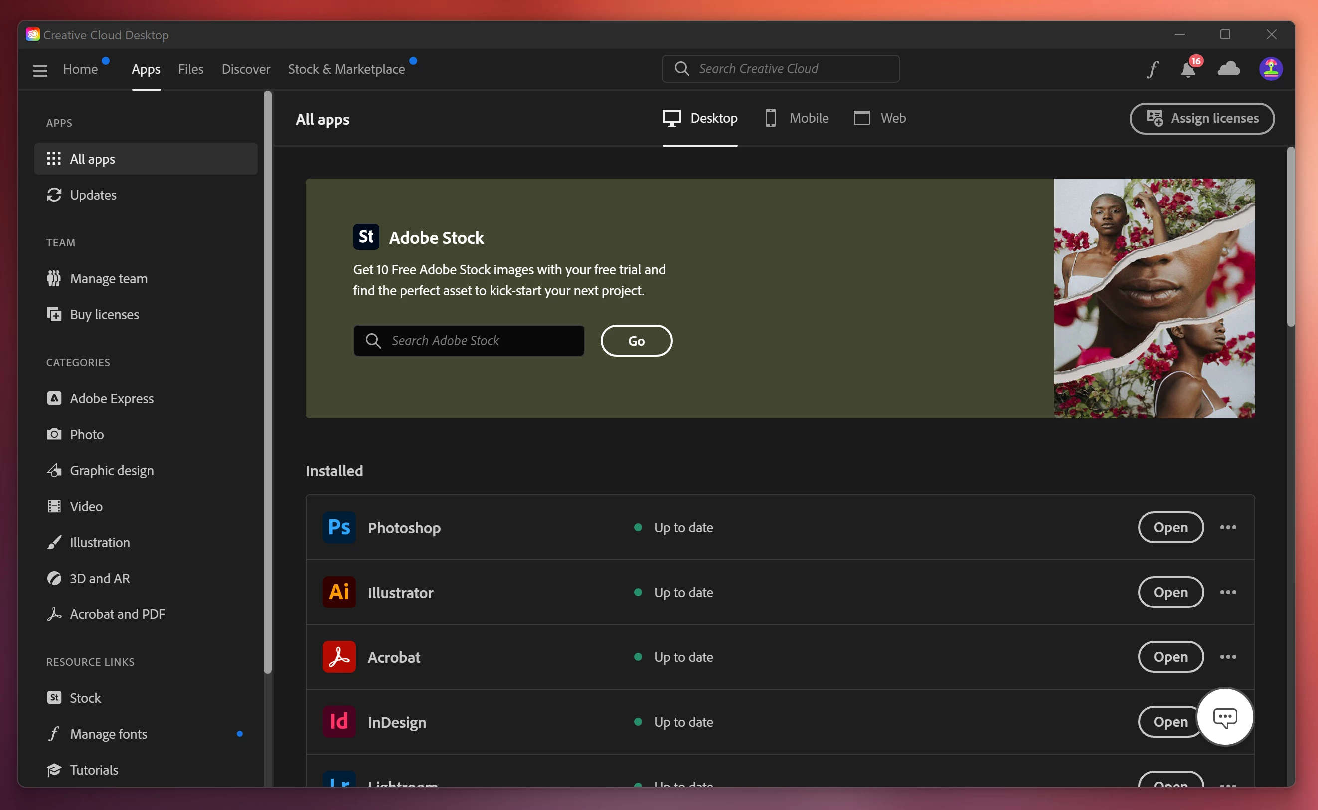Open notifications bell with 16 badge

point(1188,69)
